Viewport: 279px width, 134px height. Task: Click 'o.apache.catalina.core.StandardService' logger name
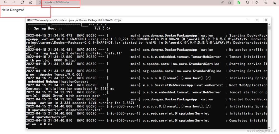click(181, 64)
